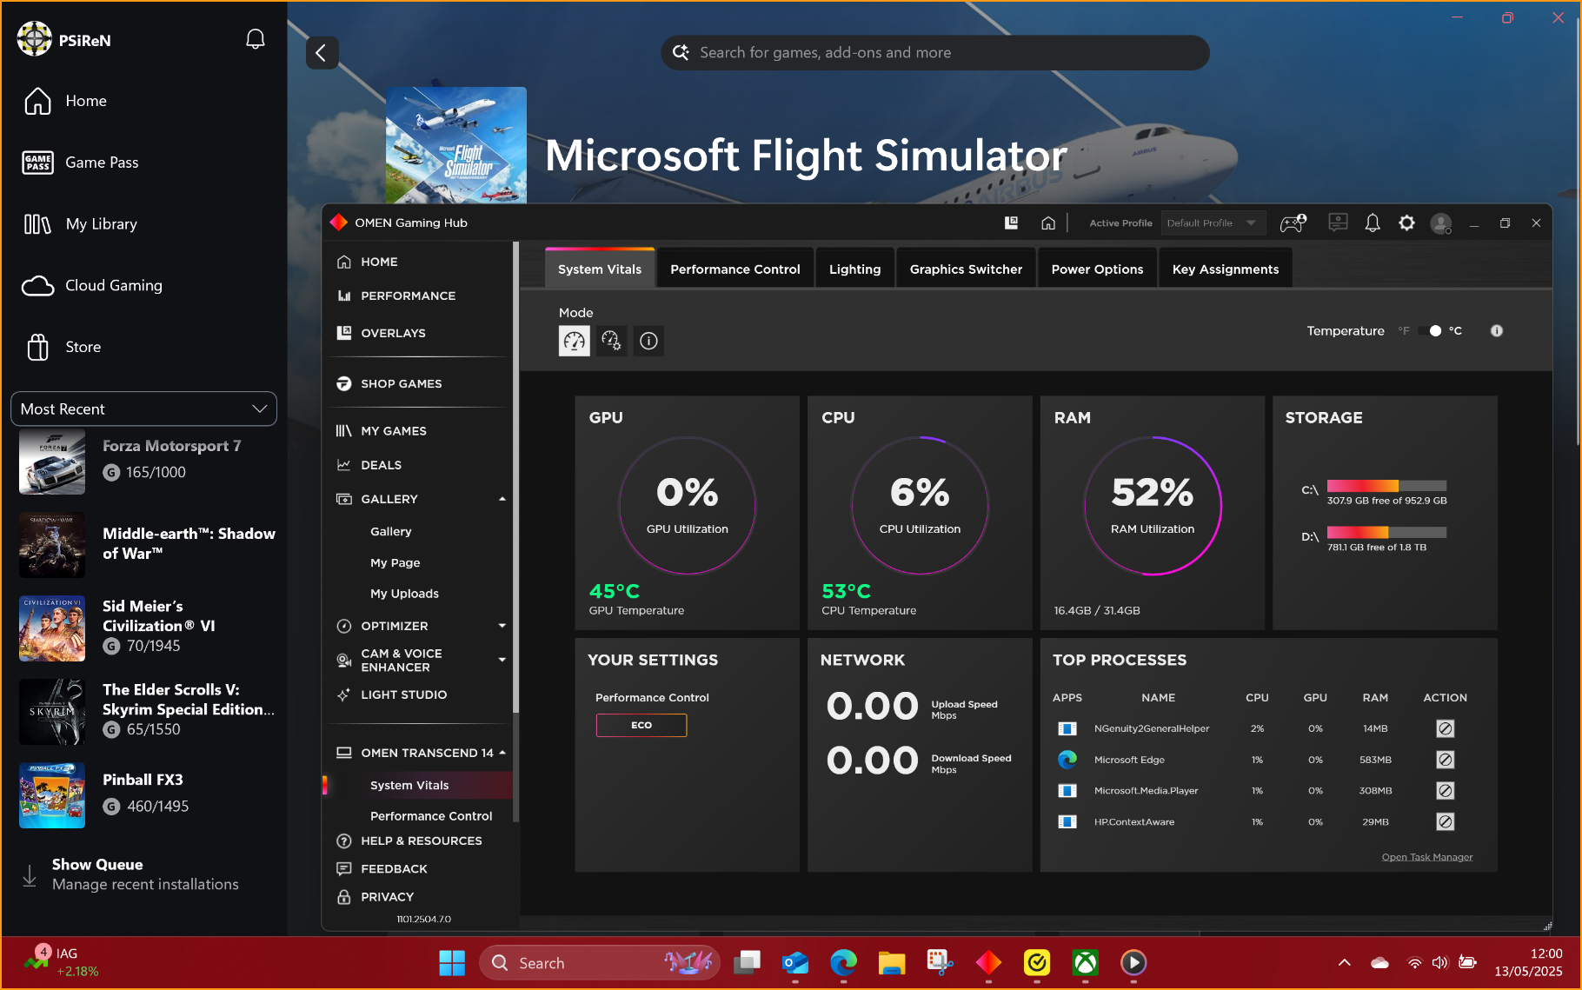The image size is (1582, 990).
Task: Launch Microsoft Edge from the taskbar
Action: (843, 963)
